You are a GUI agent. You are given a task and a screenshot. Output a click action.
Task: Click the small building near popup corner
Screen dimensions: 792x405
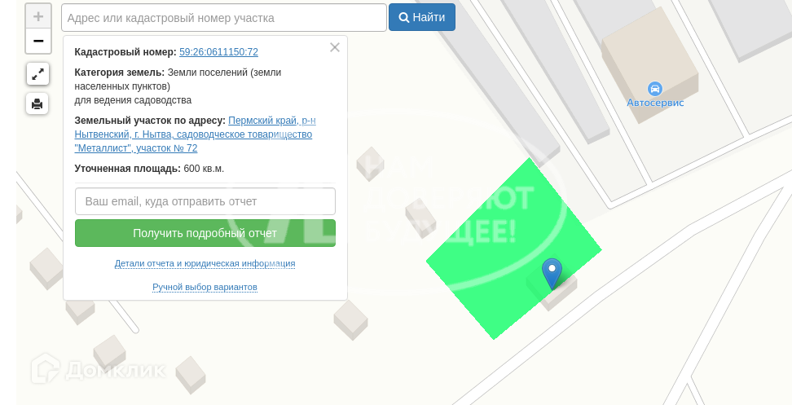click(x=351, y=319)
